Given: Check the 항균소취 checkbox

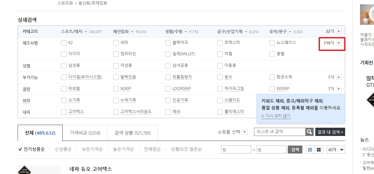Looking at the screenshot, I should [x=272, y=77].
